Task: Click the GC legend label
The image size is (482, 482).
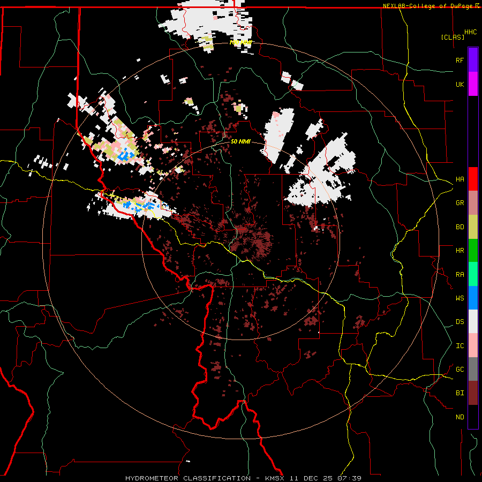Action: (460, 370)
